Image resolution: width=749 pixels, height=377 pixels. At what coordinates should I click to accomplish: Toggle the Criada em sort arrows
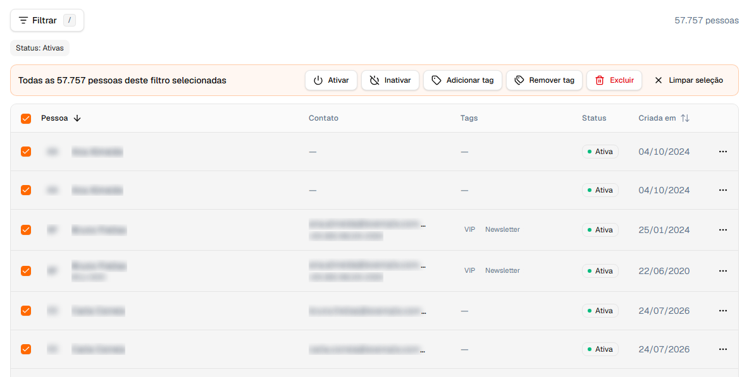click(x=685, y=118)
